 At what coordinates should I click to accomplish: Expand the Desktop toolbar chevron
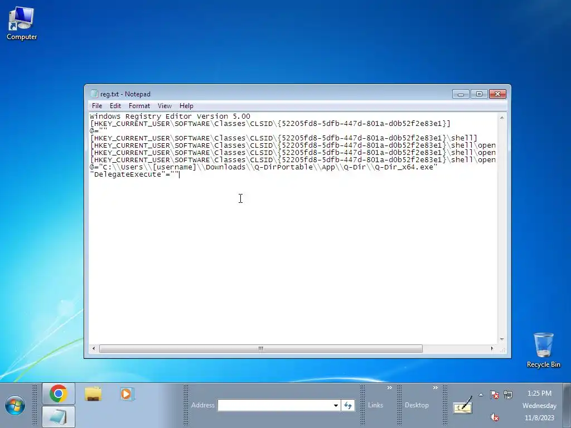pyautogui.click(x=435, y=388)
